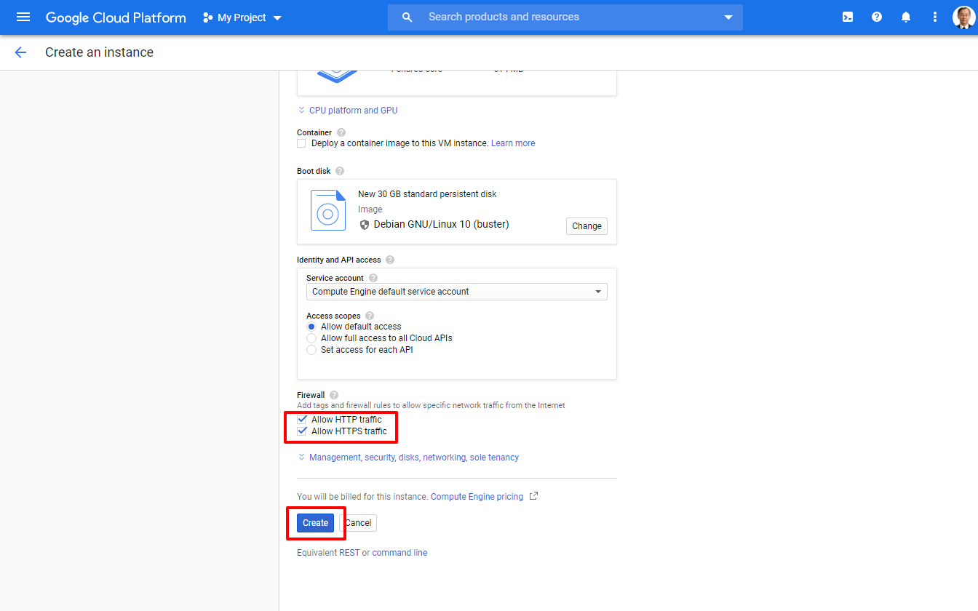This screenshot has width=978, height=611.
Task: Open the My Project selector dropdown
Action: (x=242, y=17)
